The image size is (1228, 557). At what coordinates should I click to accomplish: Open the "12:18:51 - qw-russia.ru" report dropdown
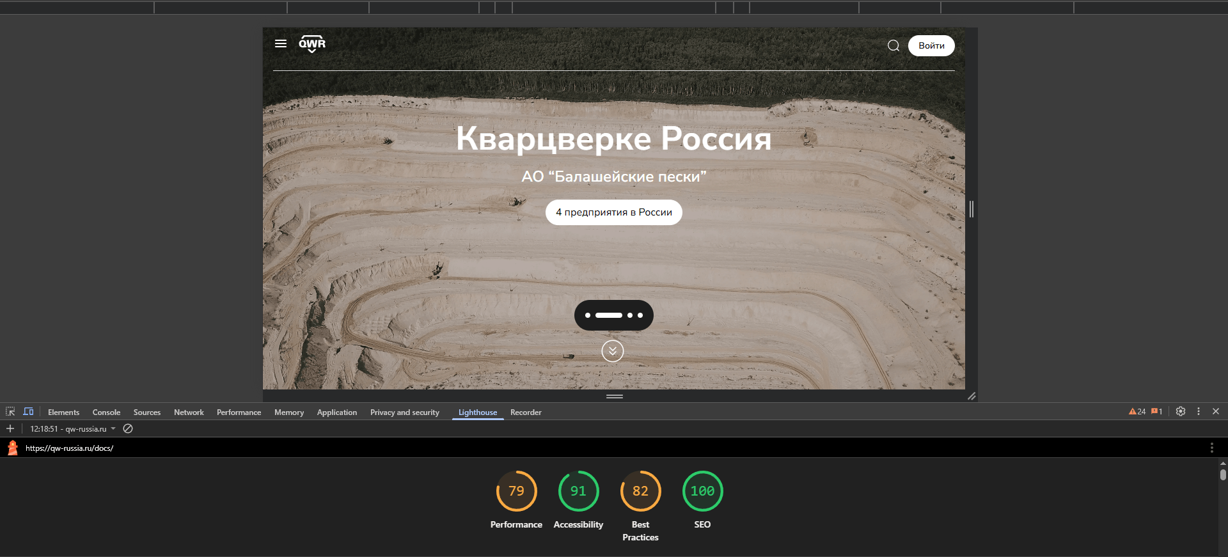coord(73,429)
